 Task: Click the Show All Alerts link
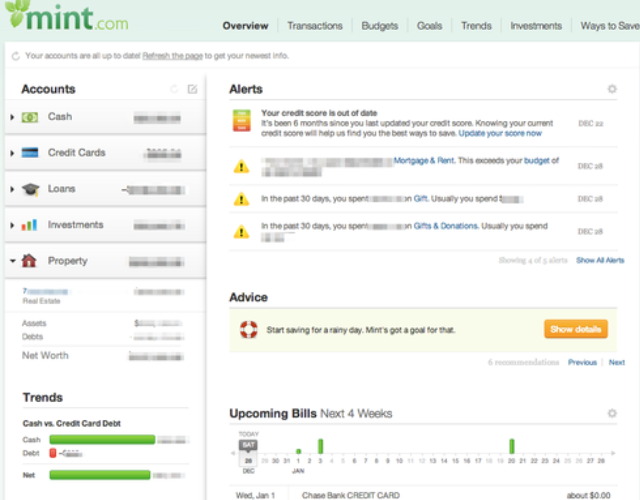pos(600,260)
